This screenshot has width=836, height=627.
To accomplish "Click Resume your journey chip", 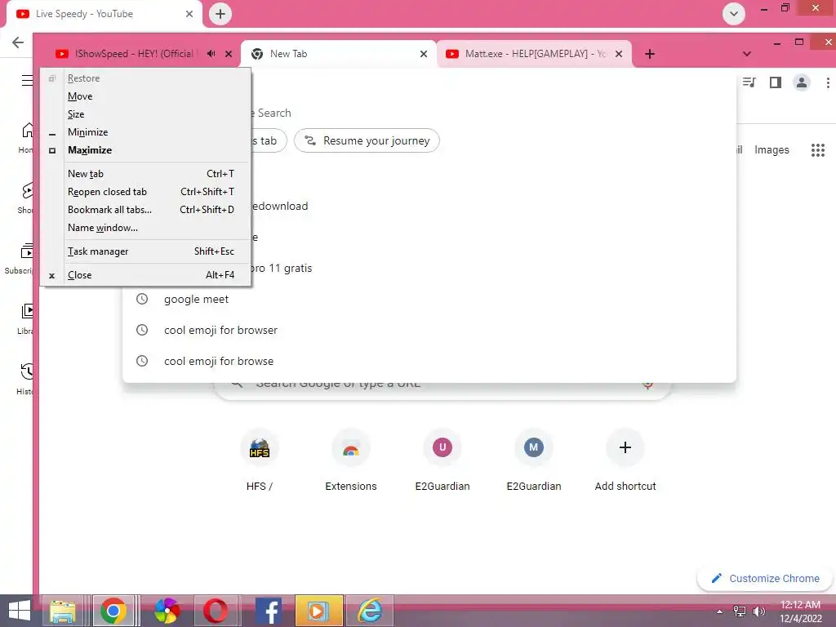I will (367, 140).
